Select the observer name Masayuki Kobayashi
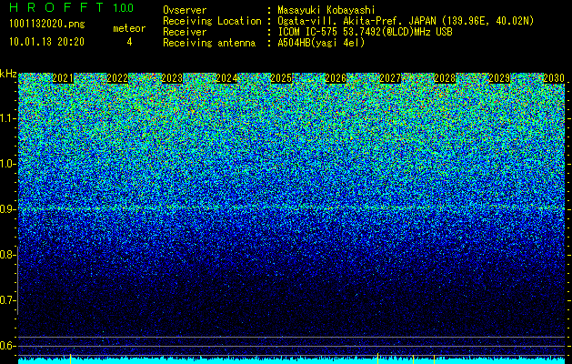Viewport: 572px width, 364px height. [x=326, y=10]
